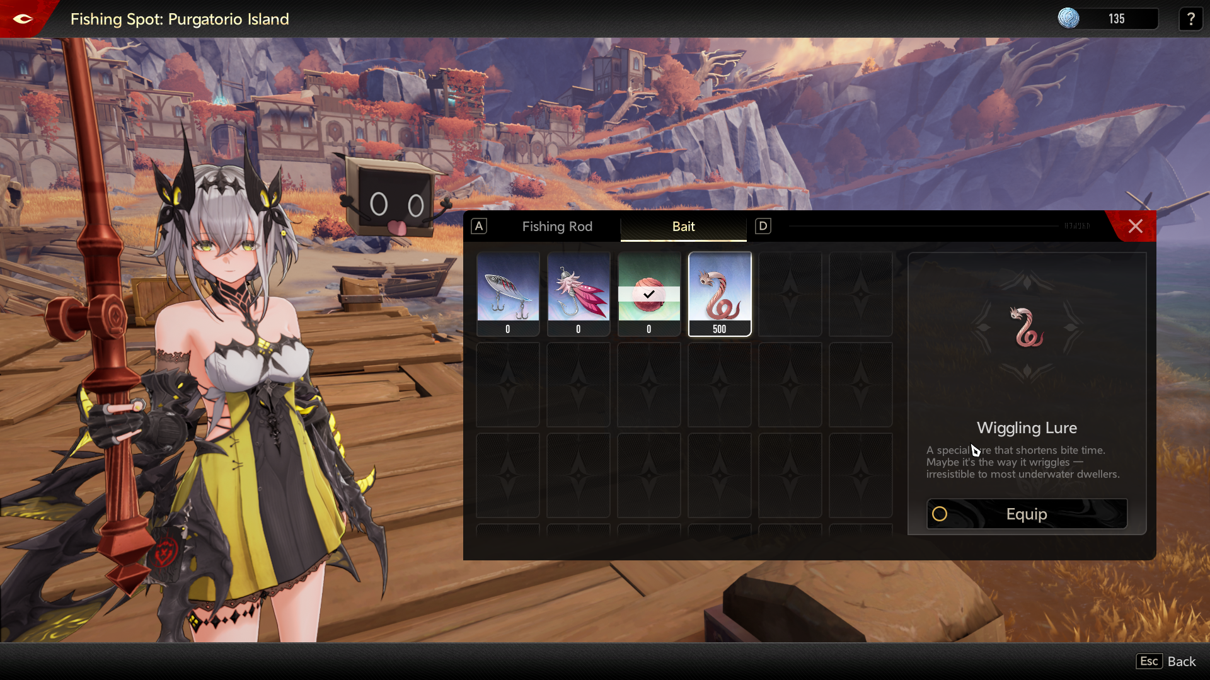Switch to the Fishing Rod tab
Screen dimensions: 1210x680
click(557, 227)
